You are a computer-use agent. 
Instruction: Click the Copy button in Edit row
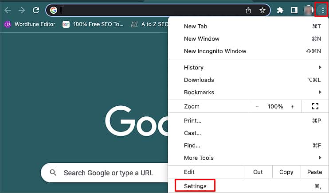pyautogui.click(x=286, y=172)
